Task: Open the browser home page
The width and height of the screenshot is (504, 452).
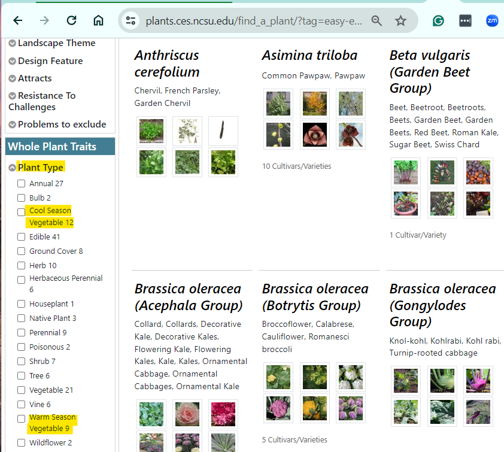Action: tap(98, 20)
